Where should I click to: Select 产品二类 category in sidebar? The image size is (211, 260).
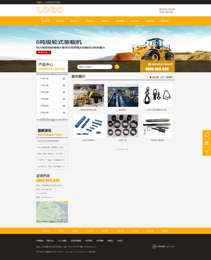tap(44, 85)
